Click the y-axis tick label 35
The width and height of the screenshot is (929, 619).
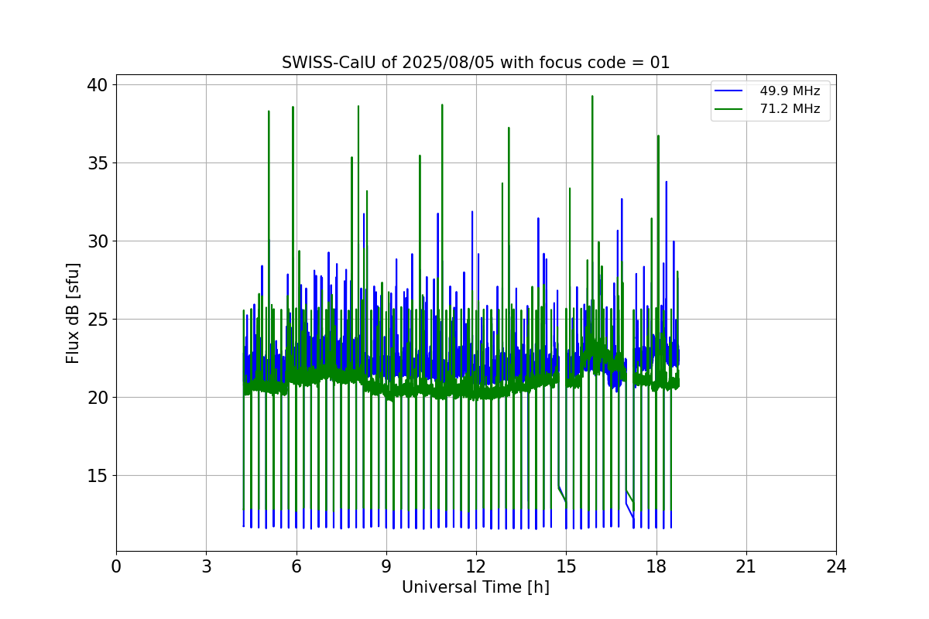point(98,162)
